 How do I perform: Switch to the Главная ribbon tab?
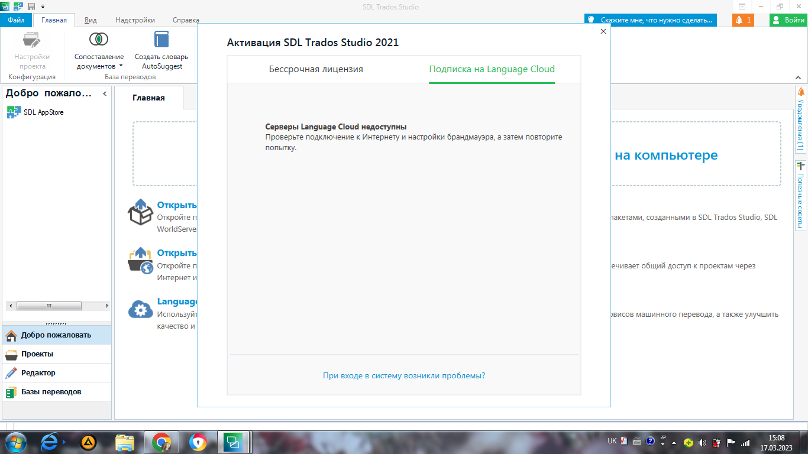tap(54, 20)
